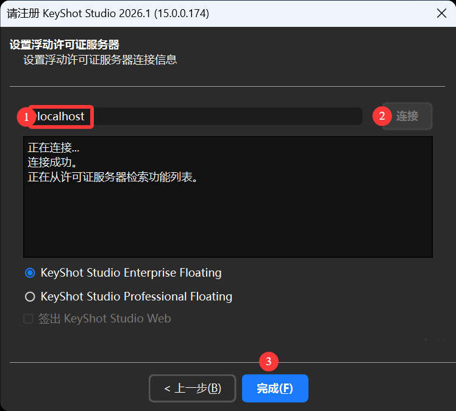This screenshot has height=411, width=456.
Task: Toggle 签出 KeyShot Studio Web checkbox
Action: coord(28,318)
